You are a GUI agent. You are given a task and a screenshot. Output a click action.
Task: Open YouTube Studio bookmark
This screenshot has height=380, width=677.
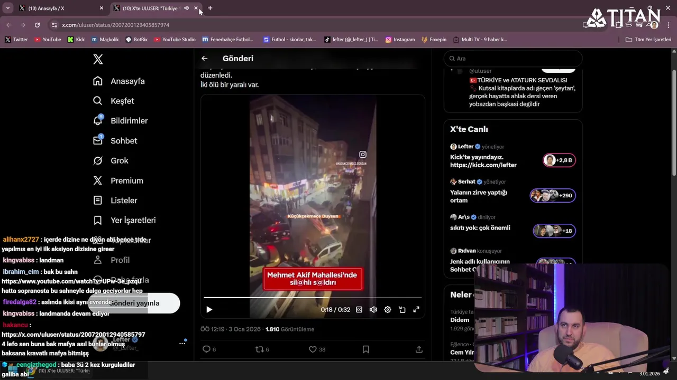pos(175,40)
